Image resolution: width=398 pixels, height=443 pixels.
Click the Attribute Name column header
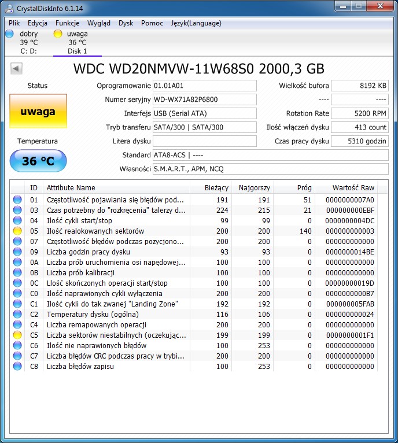(116, 187)
